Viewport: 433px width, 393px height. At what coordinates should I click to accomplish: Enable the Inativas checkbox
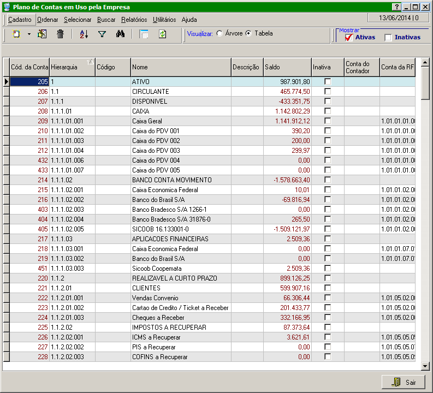coord(388,38)
